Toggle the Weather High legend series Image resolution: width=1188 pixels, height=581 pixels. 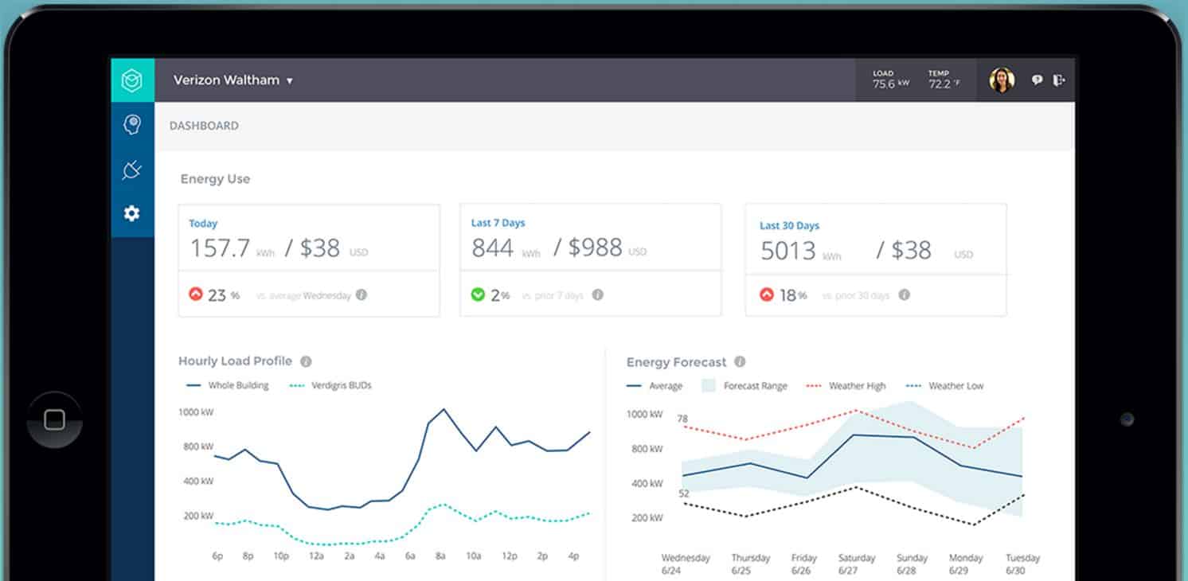846,386
